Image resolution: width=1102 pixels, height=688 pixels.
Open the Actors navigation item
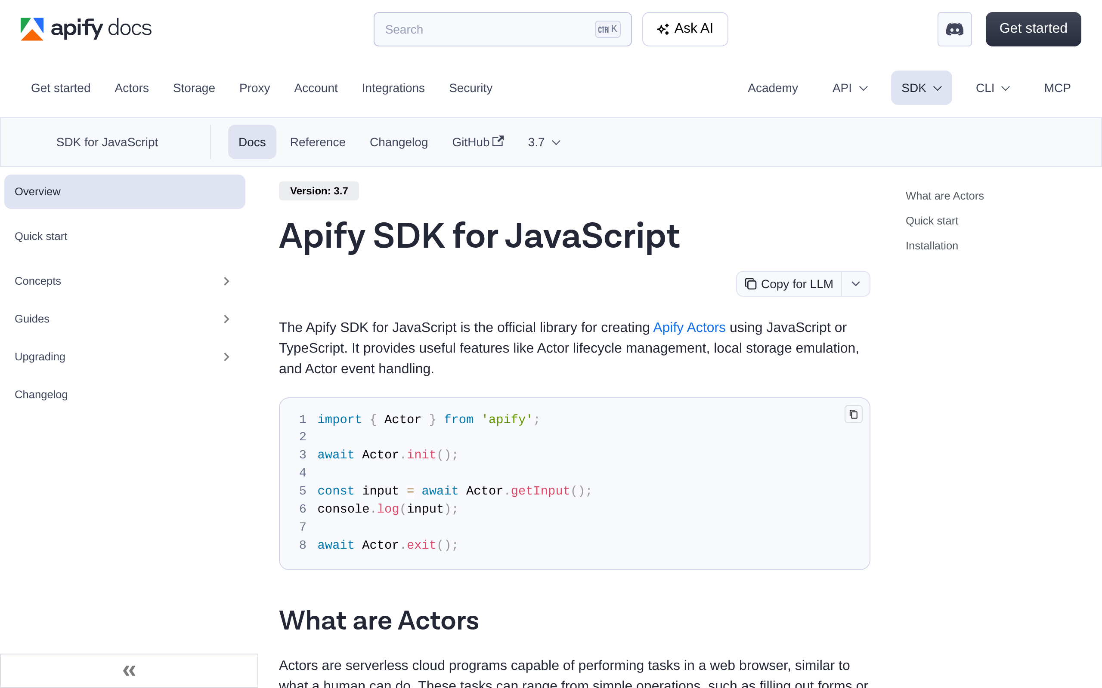[132, 88]
